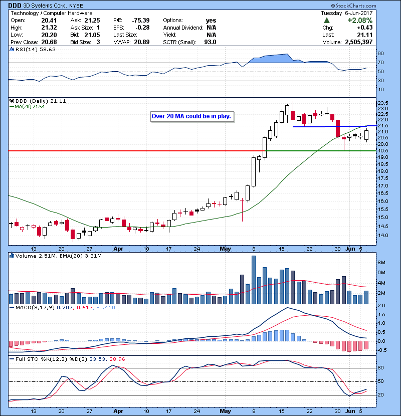
Task: Click the Ask price 21.25
Action: click(92, 21)
